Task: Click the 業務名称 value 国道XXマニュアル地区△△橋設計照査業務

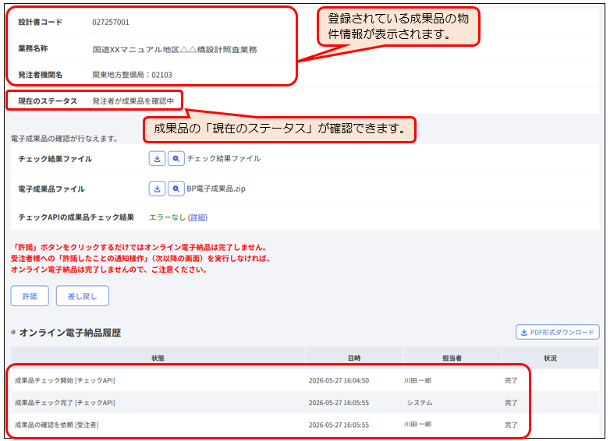Action: (x=175, y=49)
